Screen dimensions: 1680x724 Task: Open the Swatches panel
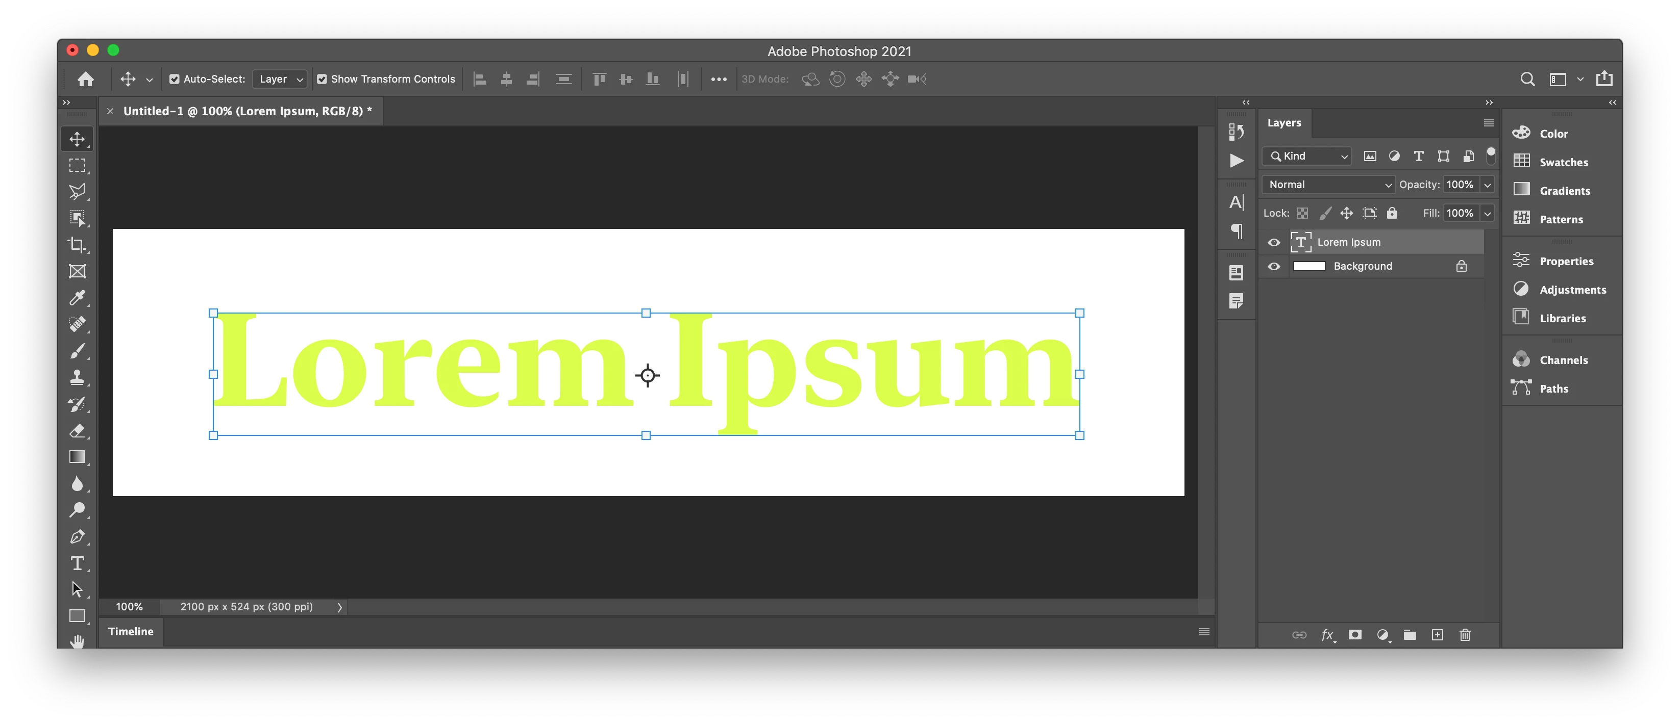(x=1563, y=162)
